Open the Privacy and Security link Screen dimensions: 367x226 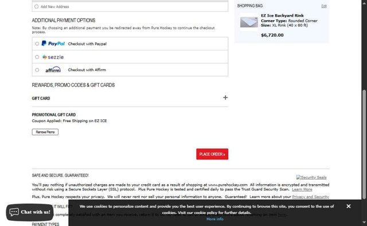pyautogui.click(x=310, y=197)
